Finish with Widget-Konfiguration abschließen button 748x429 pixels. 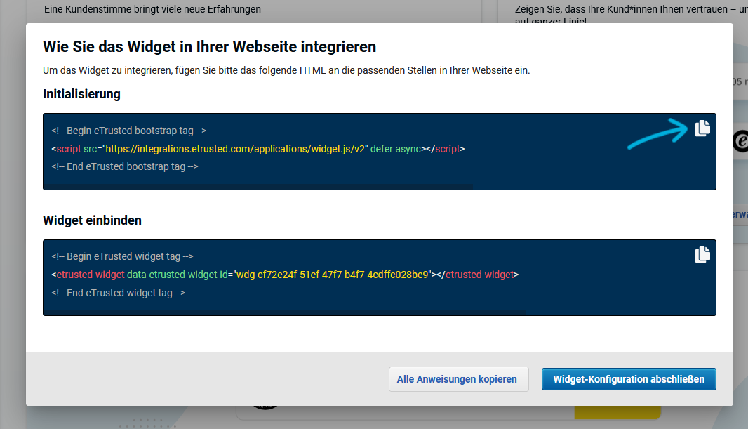629,379
